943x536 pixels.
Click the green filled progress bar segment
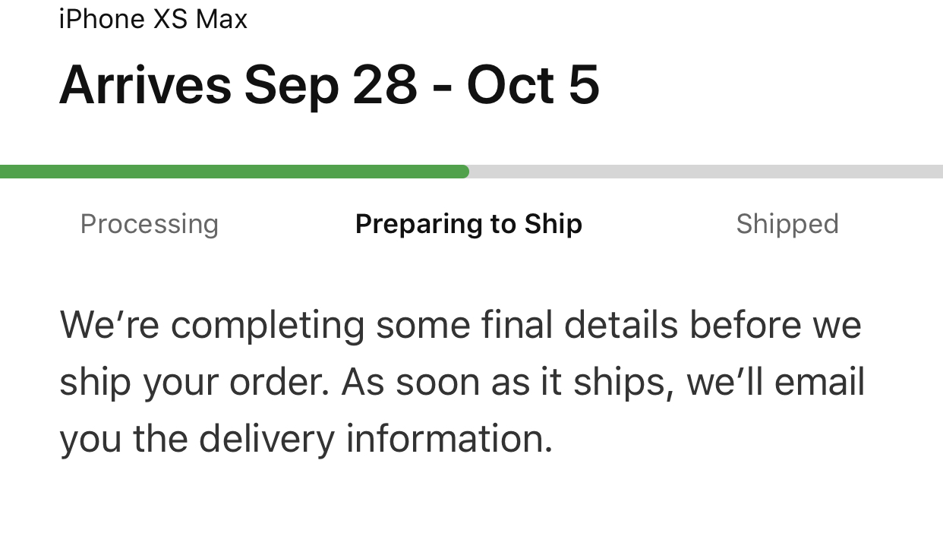(x=235, y=172)
